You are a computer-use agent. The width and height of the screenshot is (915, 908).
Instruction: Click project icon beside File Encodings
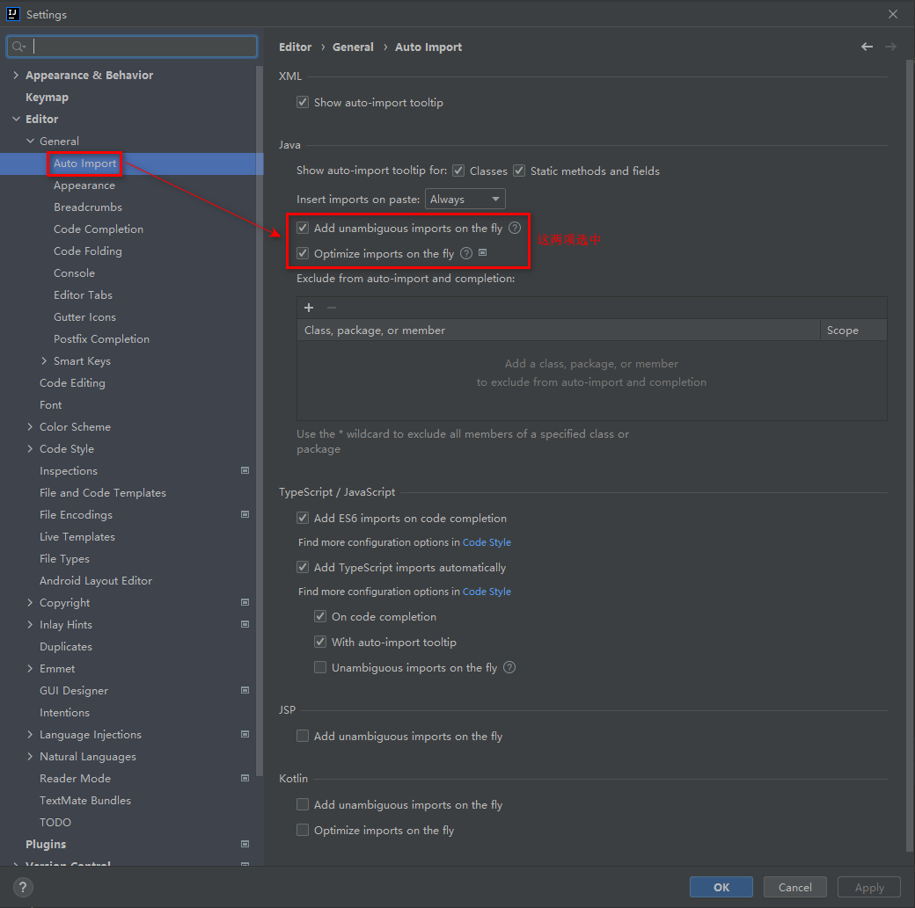coord(245,514)
